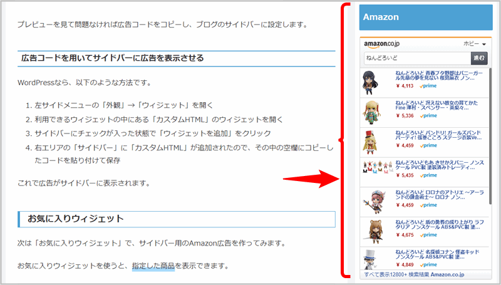Open the 怪盗キッド figure thumbnail
This screenshot has height=285, width=501.
tap(370, 259)
